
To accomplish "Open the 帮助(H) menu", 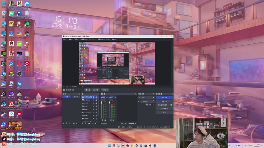I will tap(114, 39).
